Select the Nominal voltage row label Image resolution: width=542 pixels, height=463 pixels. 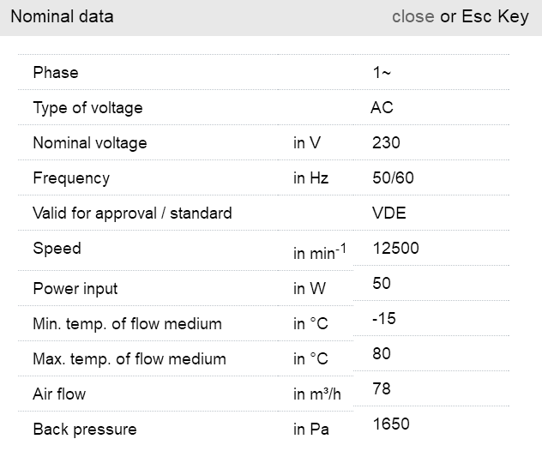click(x=90, y=143)
